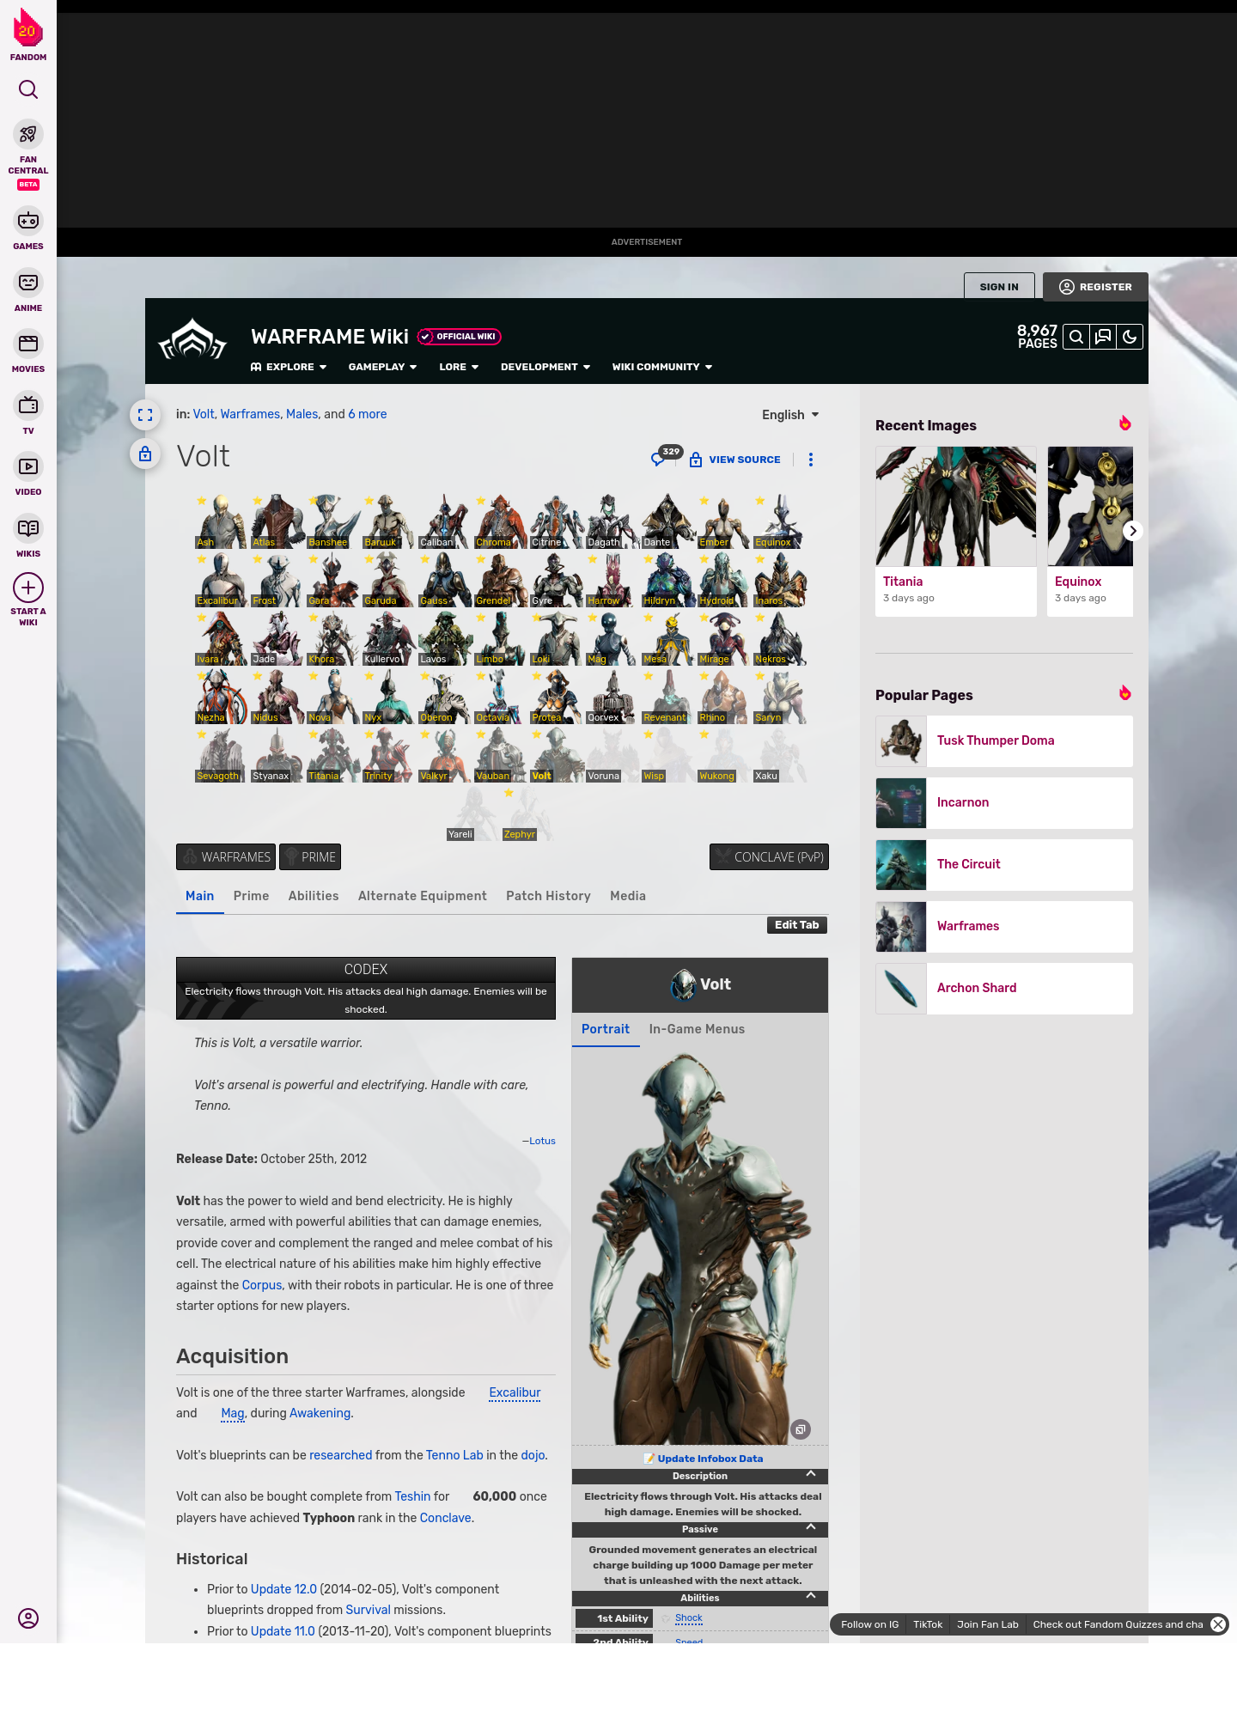Select the Portrait infobox tab
The image size is (1237, 1718).
[606, 1029]
